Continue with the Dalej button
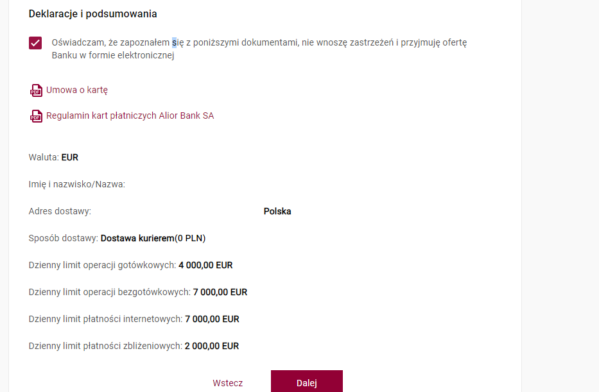599x392 pixels. pos(307,381)
